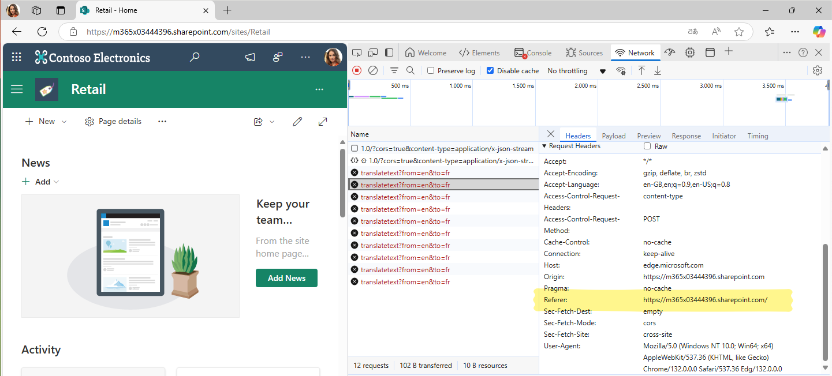
Task: Click the expand to full-page arrows icon
Action: (x=323, y=121)
